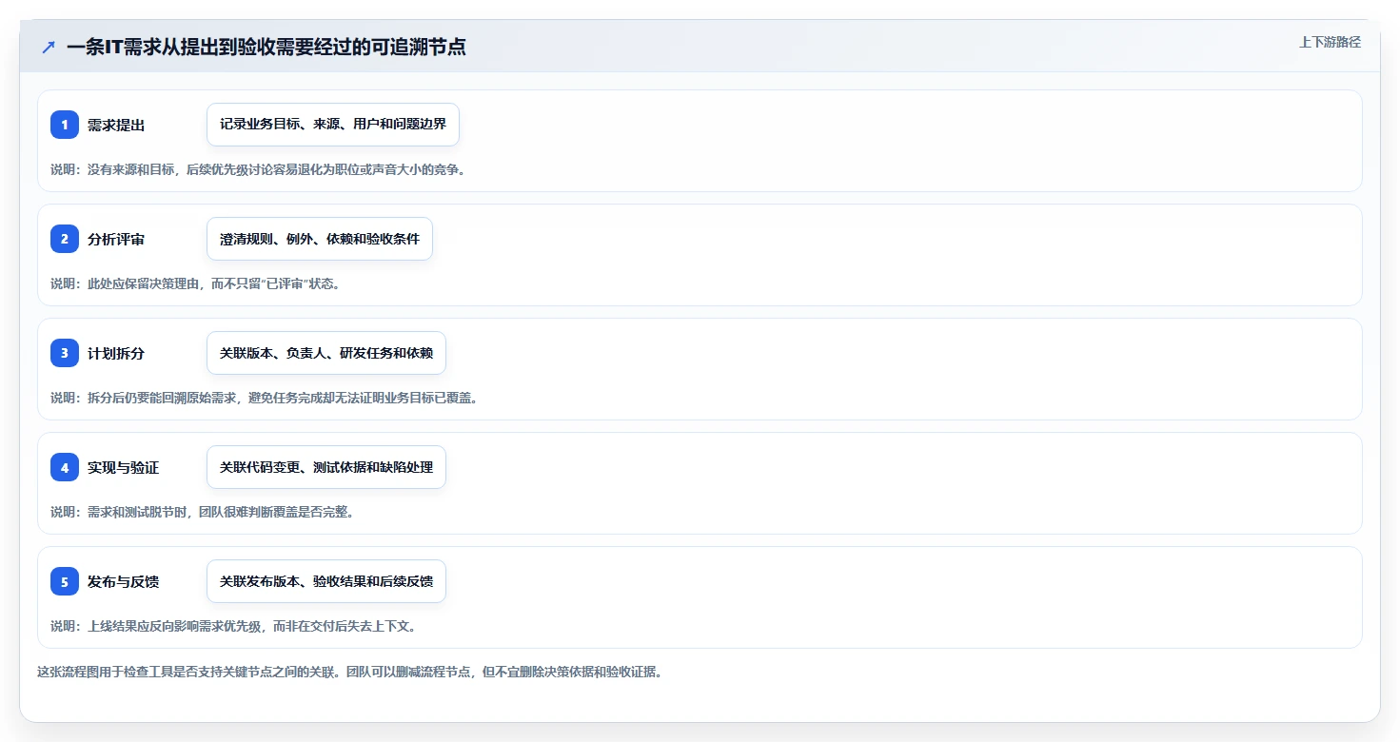1400x742 pixels.
Task: Click the arrow icon beside the flowchart title
Action: 49,47
